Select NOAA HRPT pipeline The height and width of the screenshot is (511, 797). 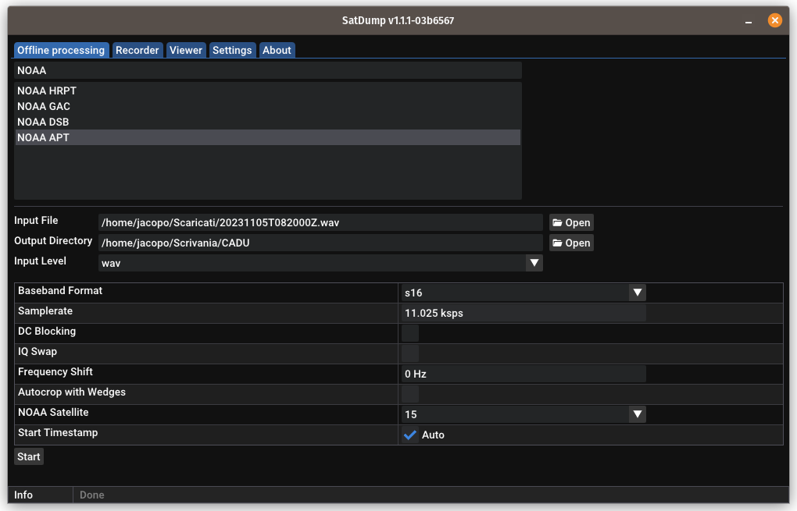coord(268,90)
